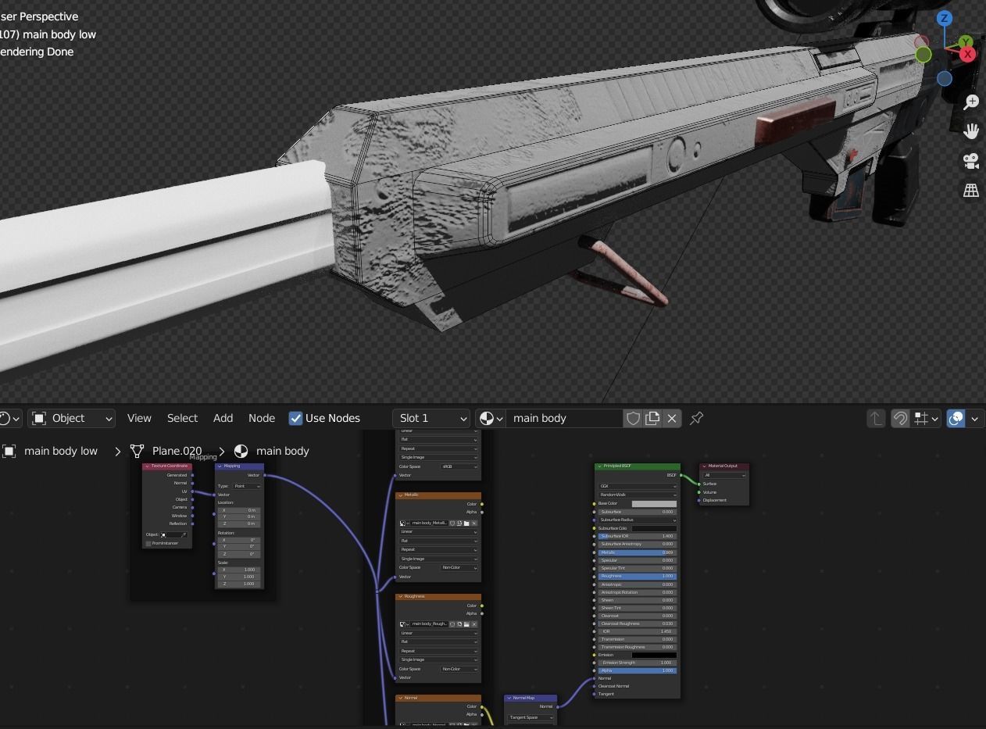
Task: Open the GGX distribution dropdown
Action: tap(638, 486)
